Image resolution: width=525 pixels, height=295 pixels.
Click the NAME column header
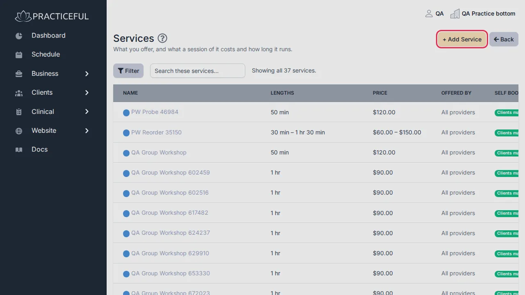pyautogui.click(x=130, y=93)
